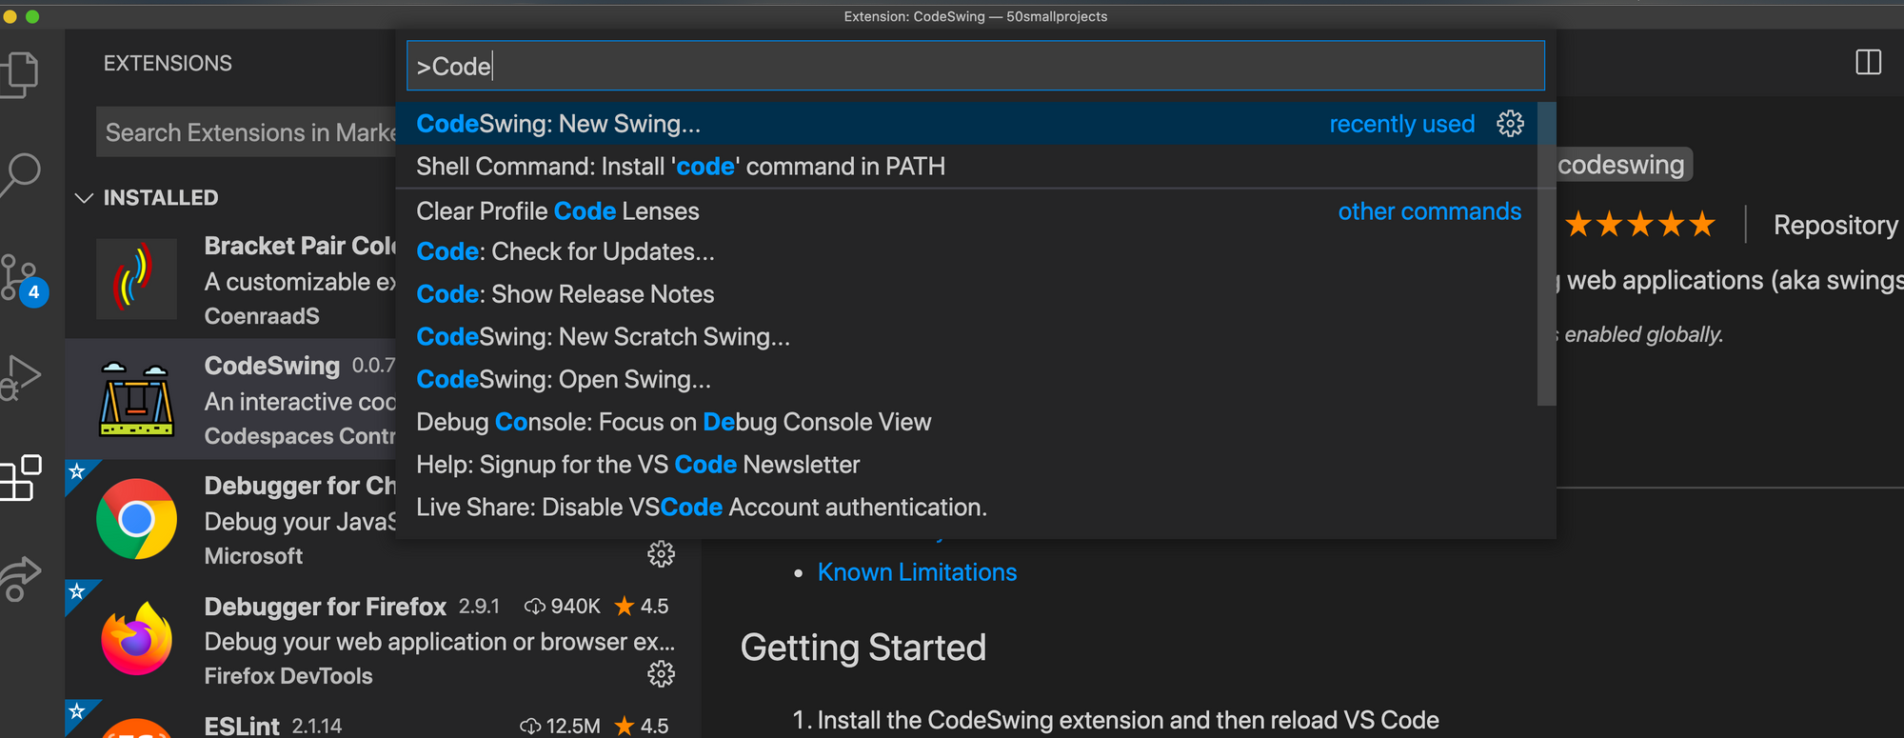Image resolution: width=1904 pixels, height=738 pixels.
Task: Open Source Control view with badge 4
Action: pyautogui.click(x=23, y=279)
